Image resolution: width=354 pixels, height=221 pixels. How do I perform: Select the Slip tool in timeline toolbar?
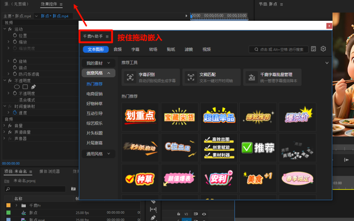153,209
